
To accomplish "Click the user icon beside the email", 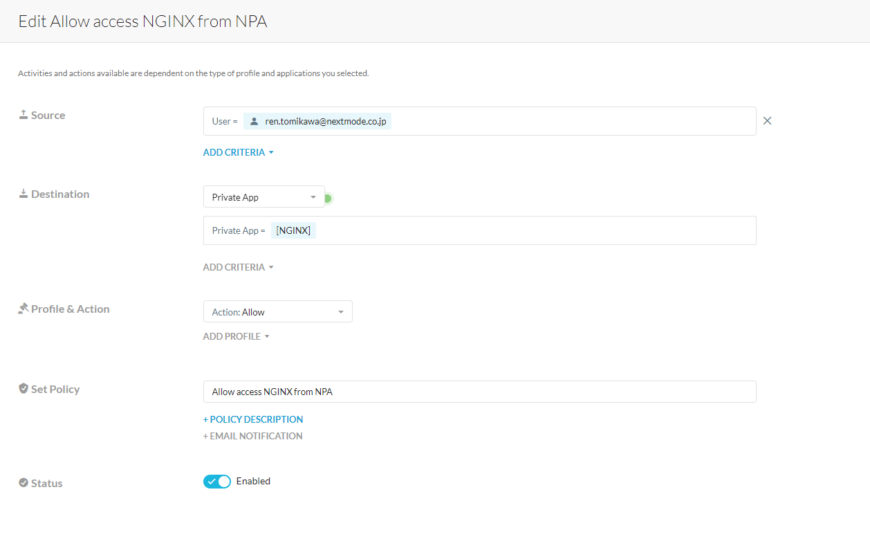I will tap(254, 121).
